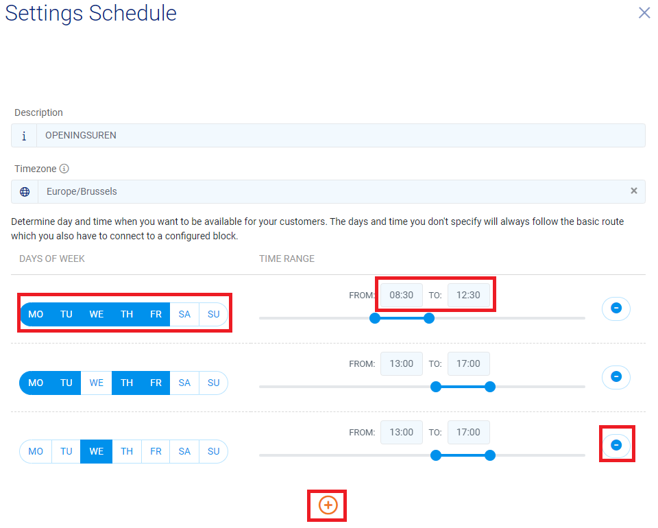
Task: Click the start slider handle of first row
Action: coord(374,318)
